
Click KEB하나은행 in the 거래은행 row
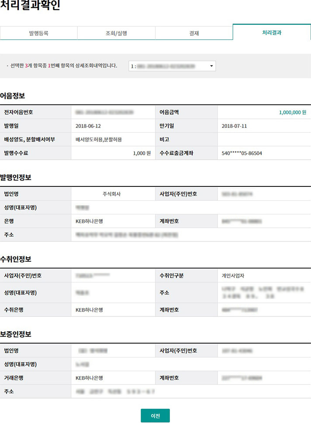pyautogui.click(x=90, y=378)
